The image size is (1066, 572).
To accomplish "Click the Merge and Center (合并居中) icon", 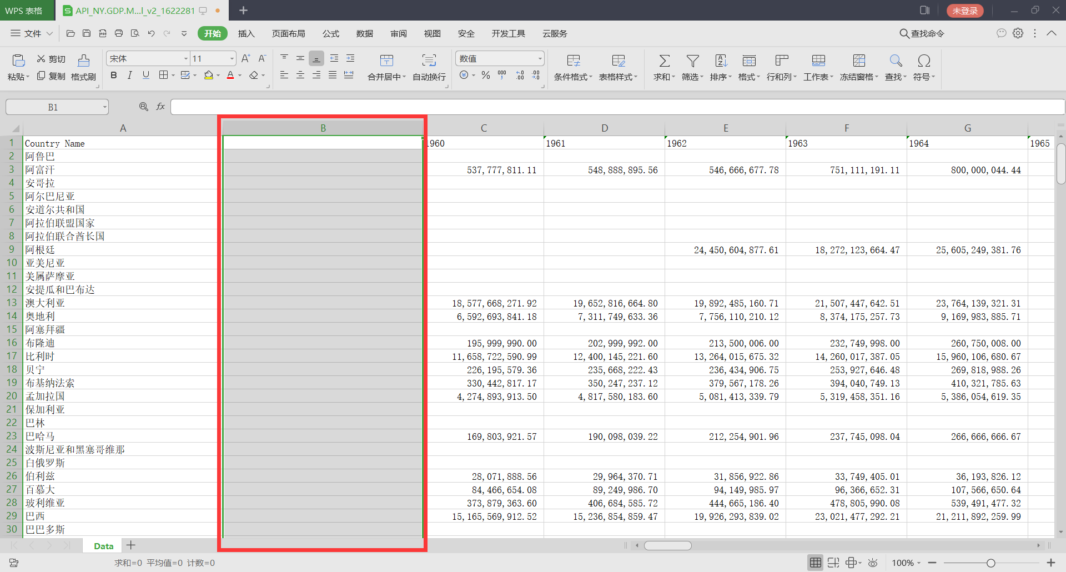I will point(386,61).
